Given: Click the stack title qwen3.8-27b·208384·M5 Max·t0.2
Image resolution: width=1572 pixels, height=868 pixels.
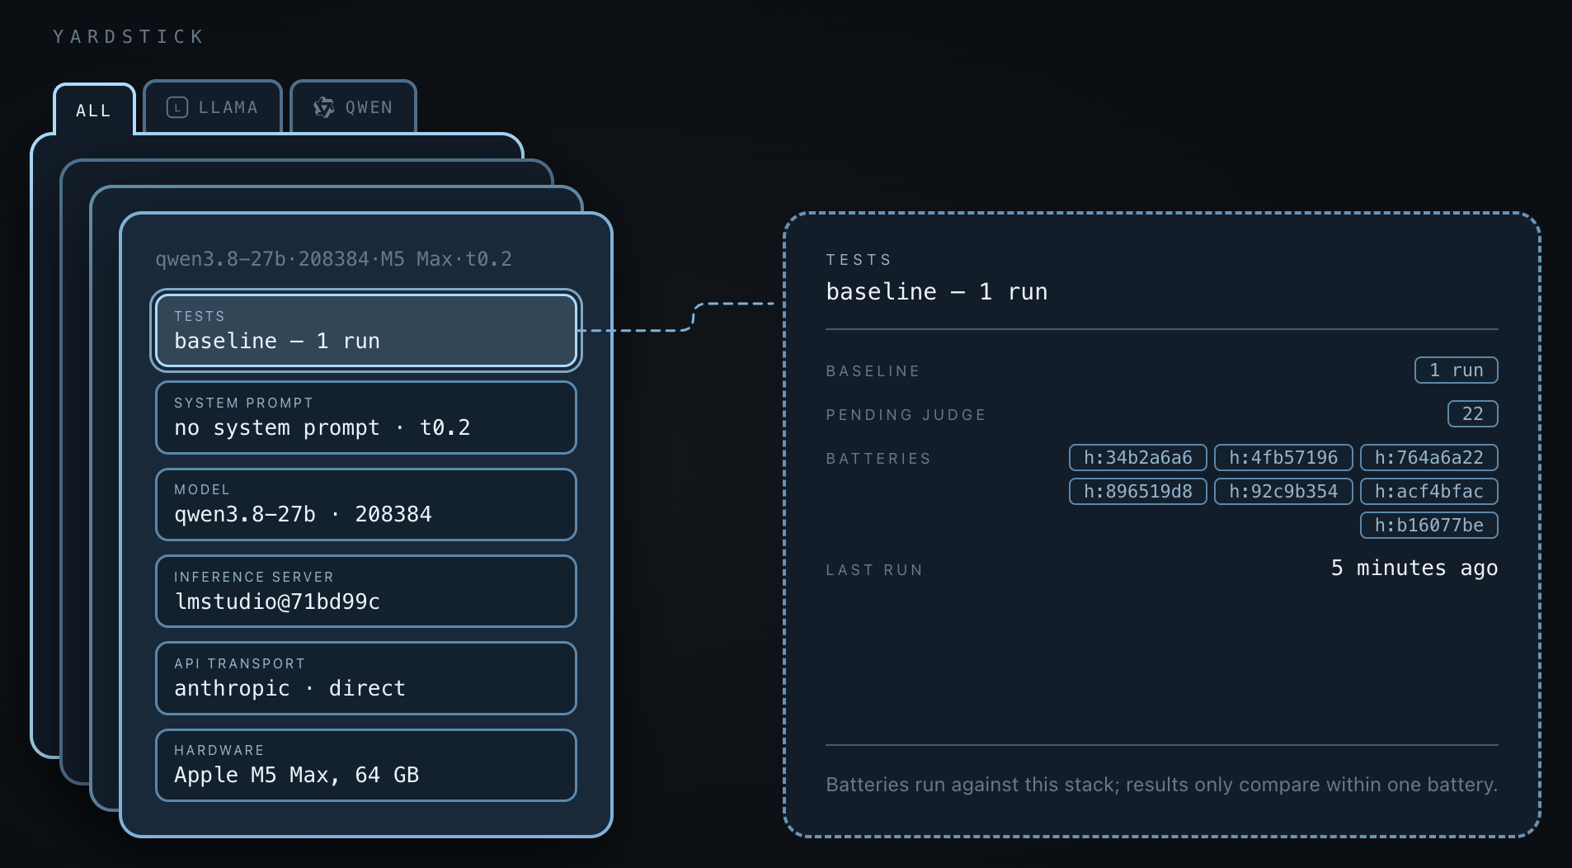Looking at the screenshot, I should tap(334, 259).
